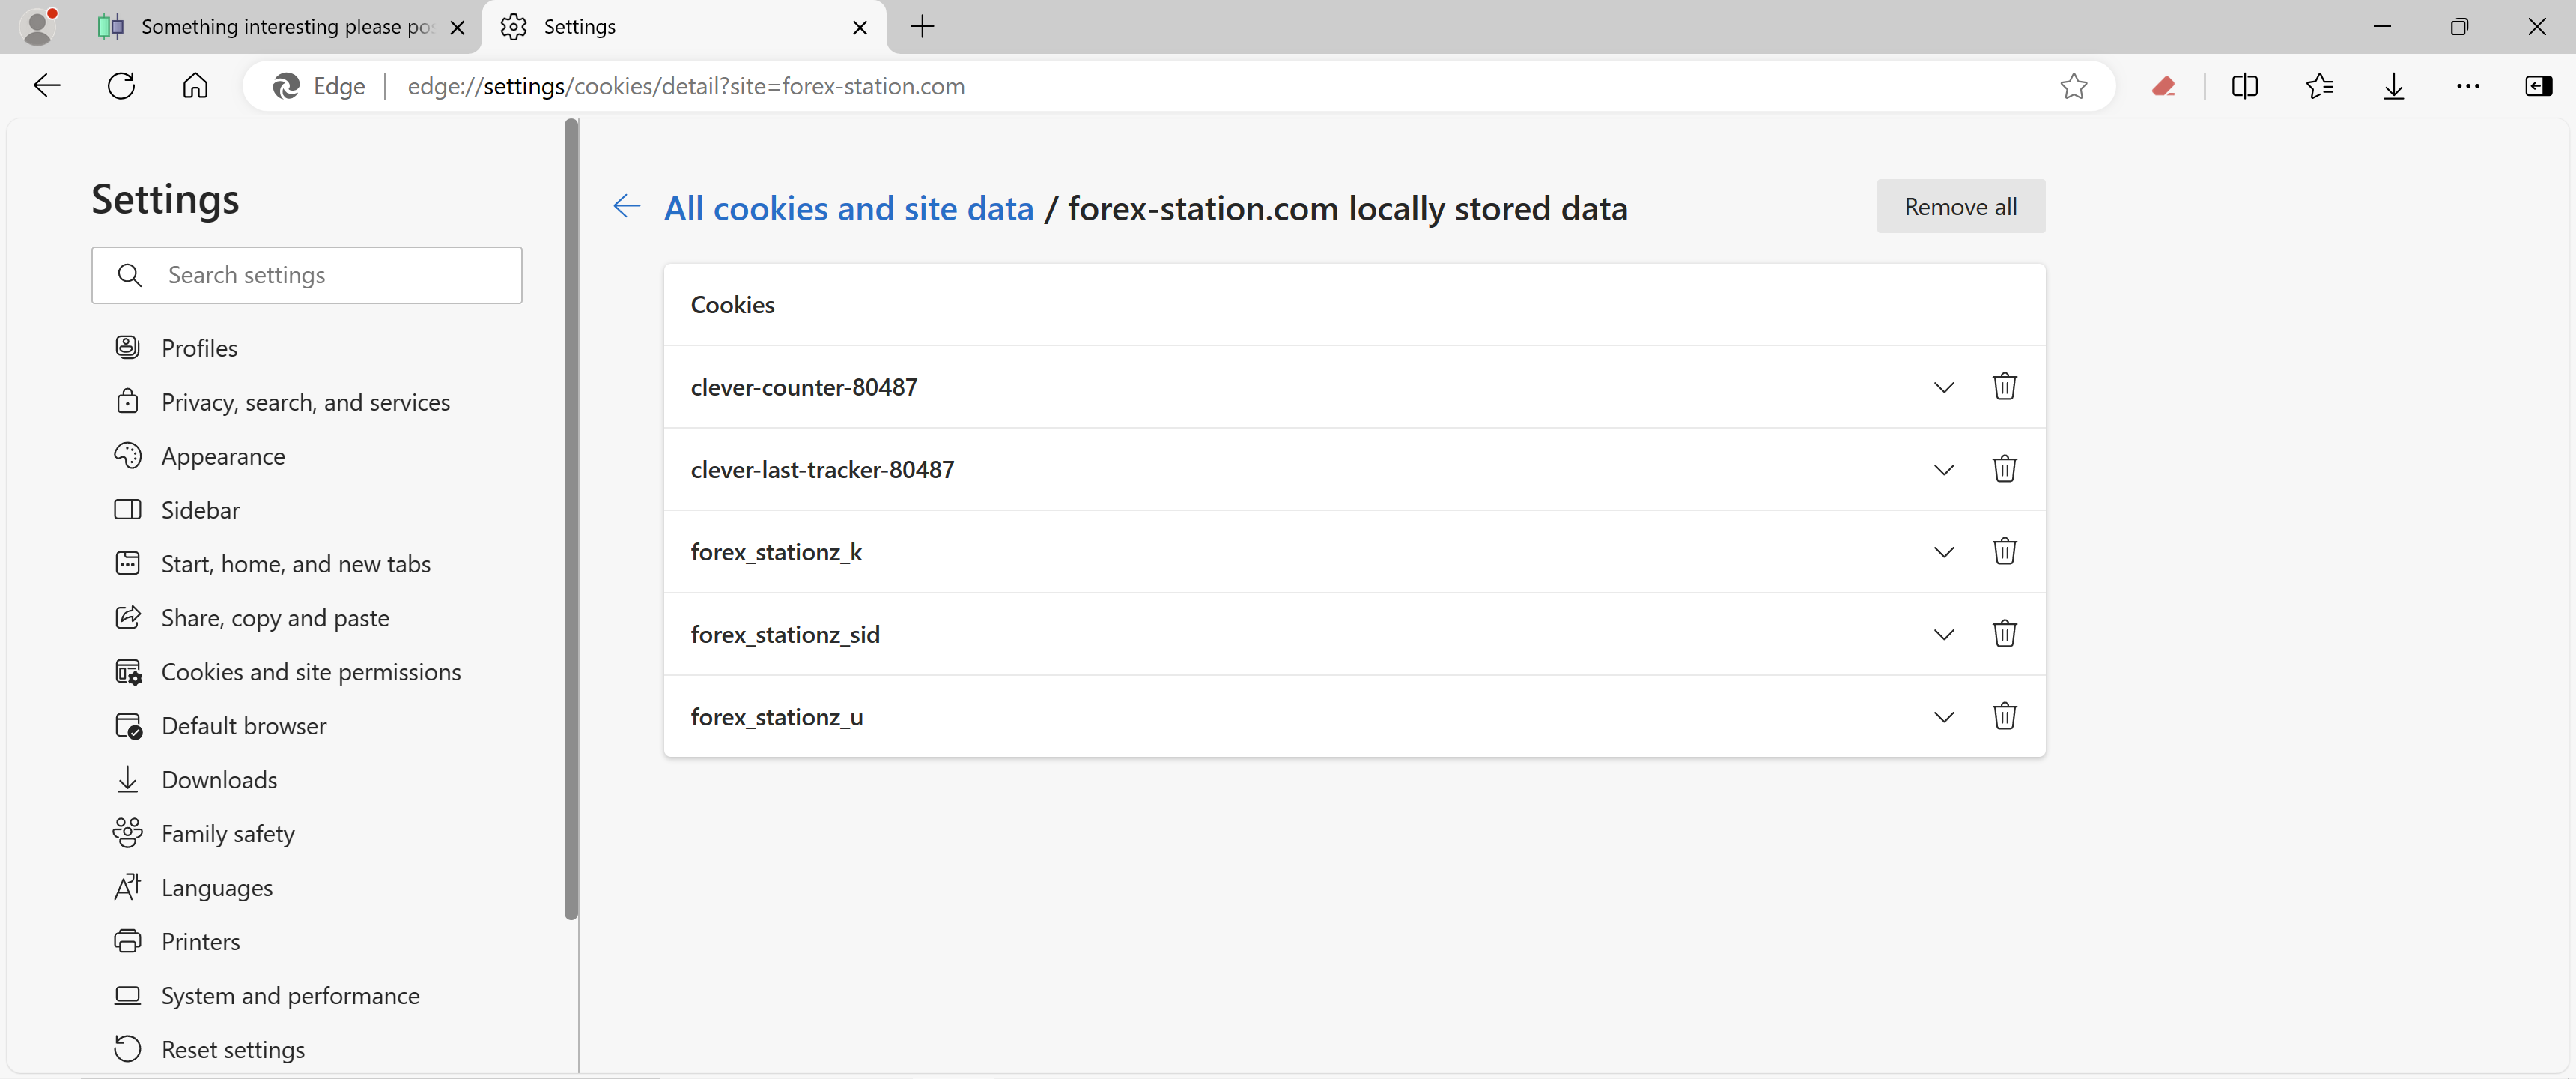The height and width of the screenshot is (1079, 2576).
Task: Refresh the current page
Action: [x=121, y=86]
